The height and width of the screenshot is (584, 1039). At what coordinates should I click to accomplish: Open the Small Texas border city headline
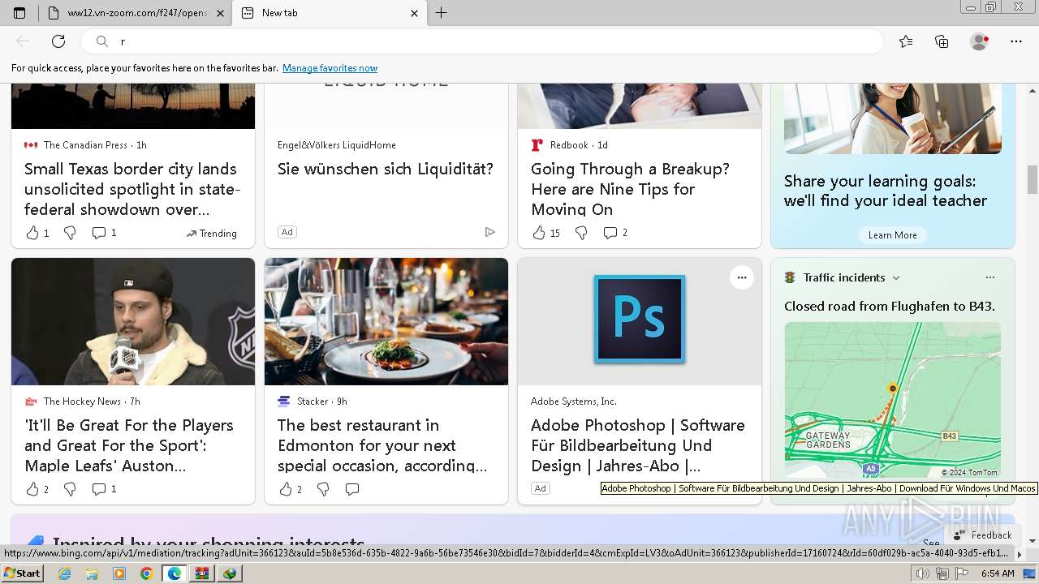tap(132, 189)
